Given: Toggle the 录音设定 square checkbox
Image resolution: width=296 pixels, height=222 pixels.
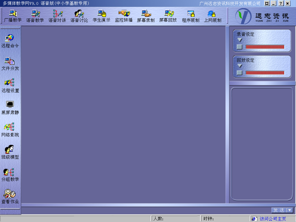Looking at the screenshot, I should [239, 47].
